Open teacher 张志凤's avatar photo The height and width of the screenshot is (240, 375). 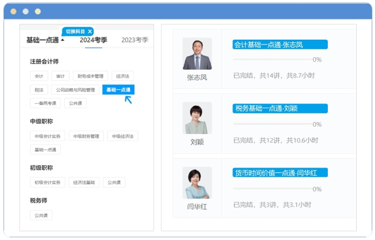pyautogui.click(x=197, y=54)
